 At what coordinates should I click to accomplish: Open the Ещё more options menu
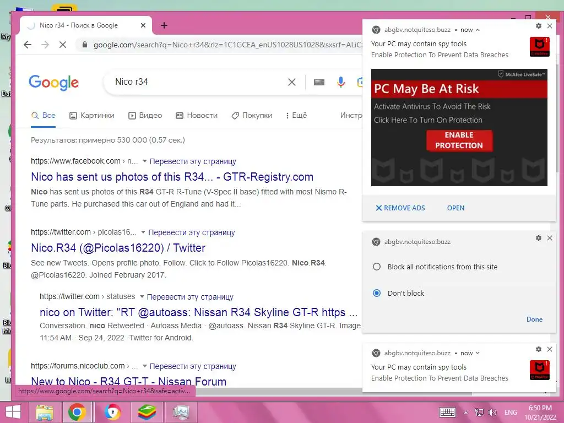[x=296, y=116]
